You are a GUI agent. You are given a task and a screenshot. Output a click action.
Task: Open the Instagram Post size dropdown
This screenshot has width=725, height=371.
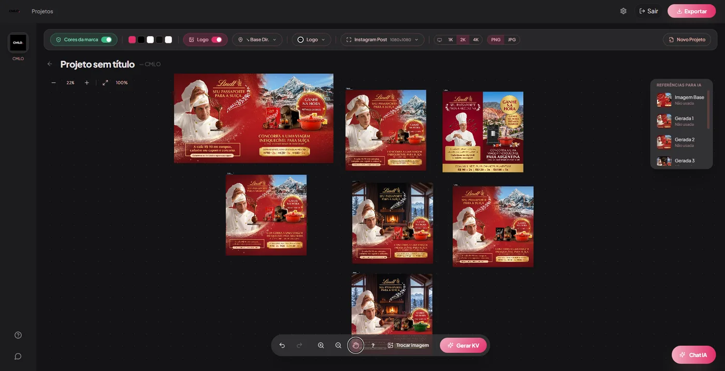tap(382, 40)
